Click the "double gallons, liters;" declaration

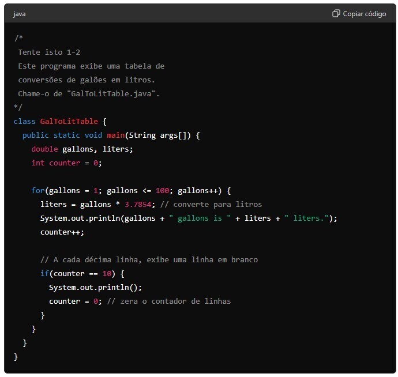coord(82,149)
